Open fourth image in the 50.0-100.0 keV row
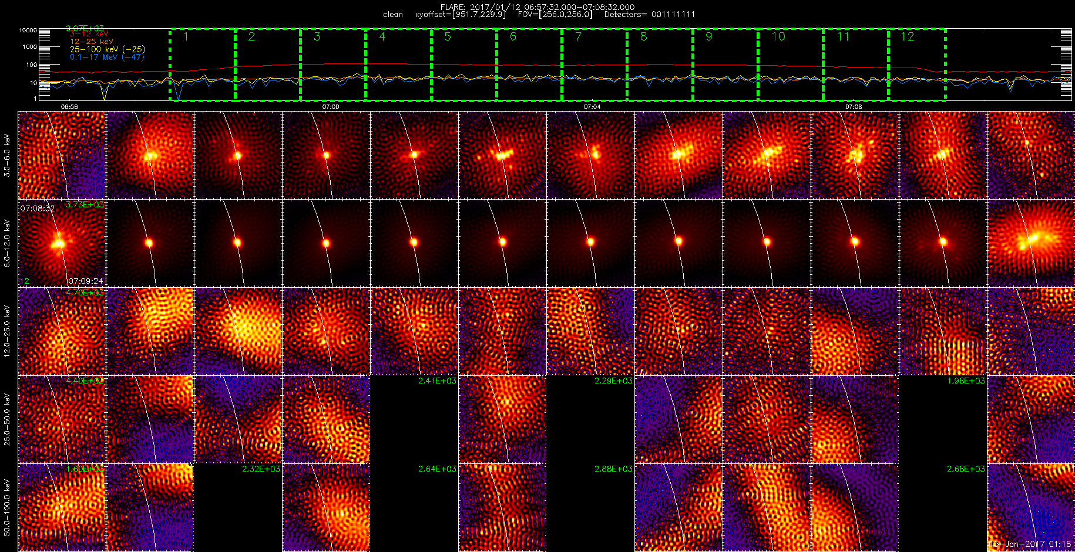 (x=326, y=507)
